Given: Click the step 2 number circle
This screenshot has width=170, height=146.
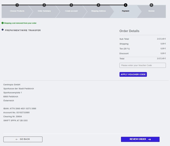Looking at the screenshot, I should [44, 5].
